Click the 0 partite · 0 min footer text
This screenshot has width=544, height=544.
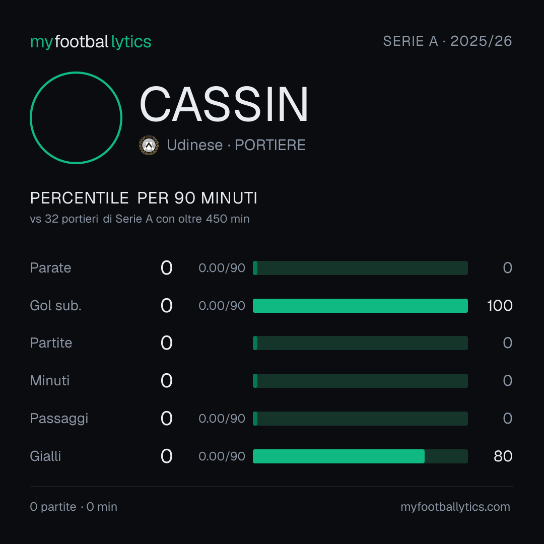point(74,507)
